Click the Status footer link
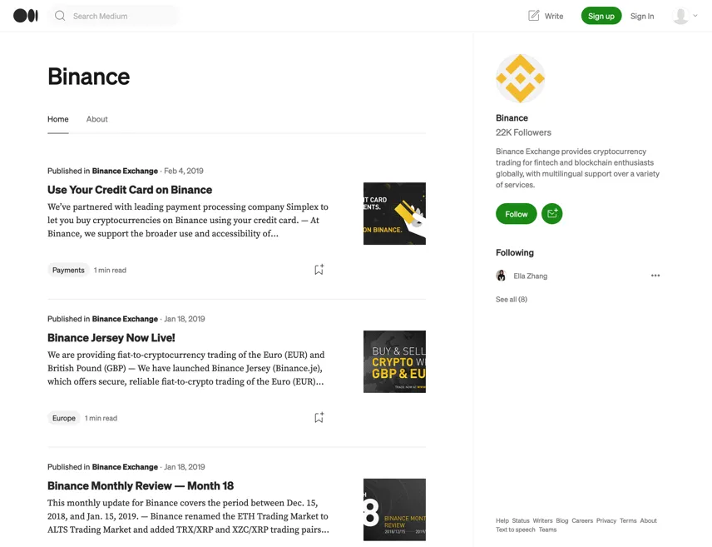 [x=521, y=520]
